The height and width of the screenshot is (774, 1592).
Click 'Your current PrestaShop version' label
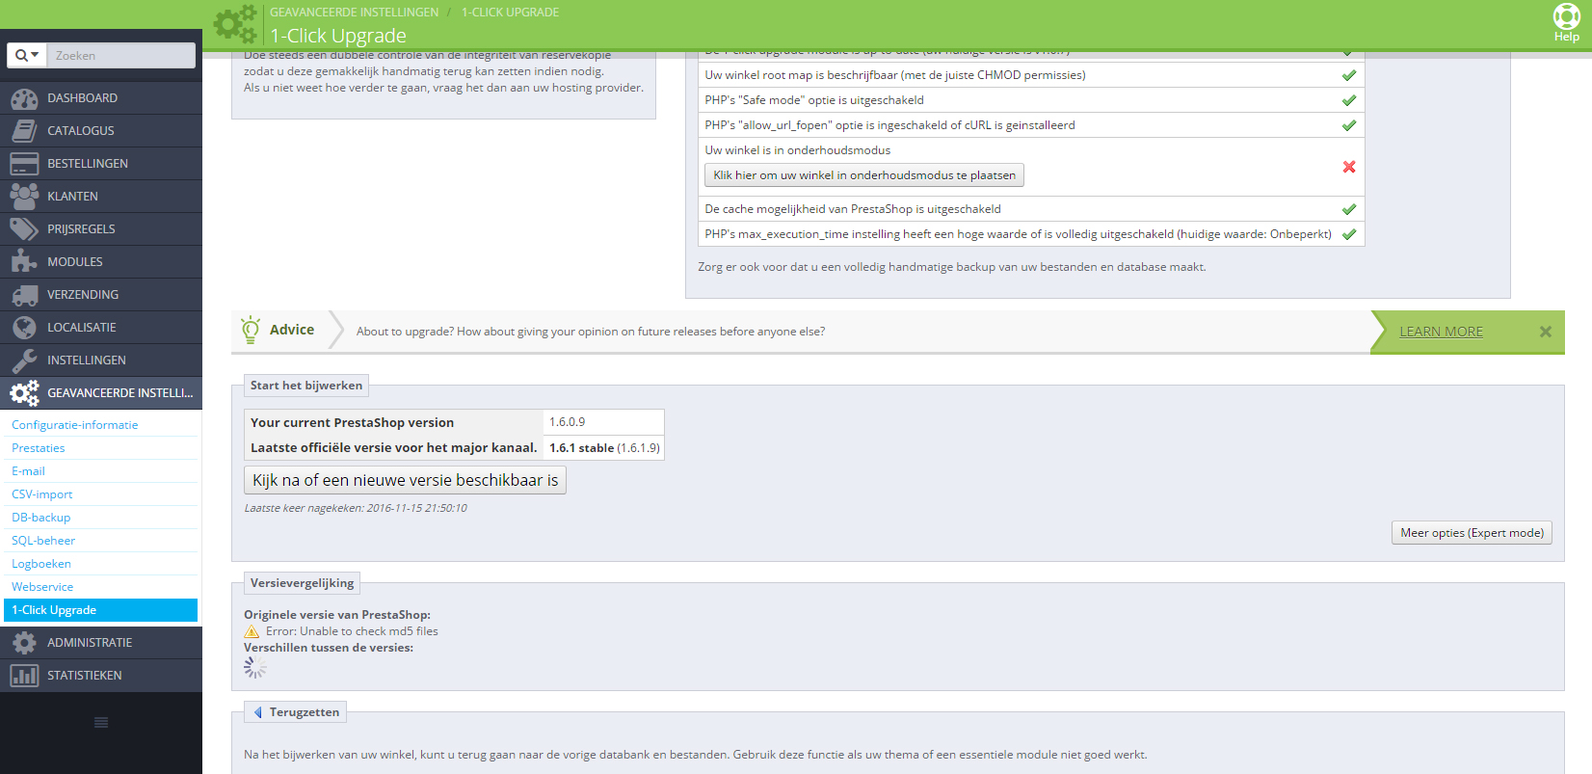pos(352,422)
